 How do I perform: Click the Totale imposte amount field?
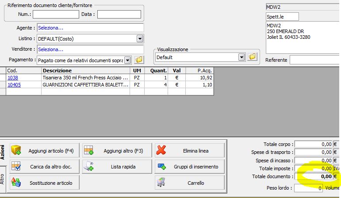pos(314,168)
